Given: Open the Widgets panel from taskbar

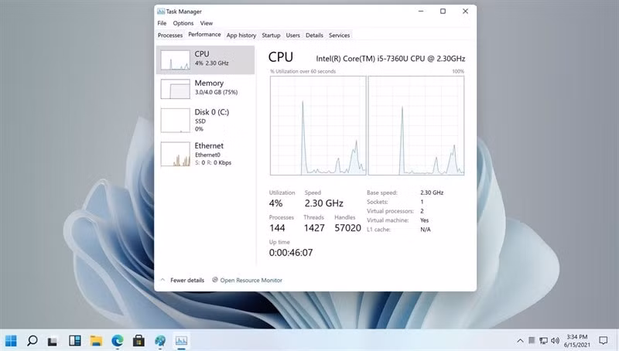Looking at the screenshot, I should click(74, 340).
